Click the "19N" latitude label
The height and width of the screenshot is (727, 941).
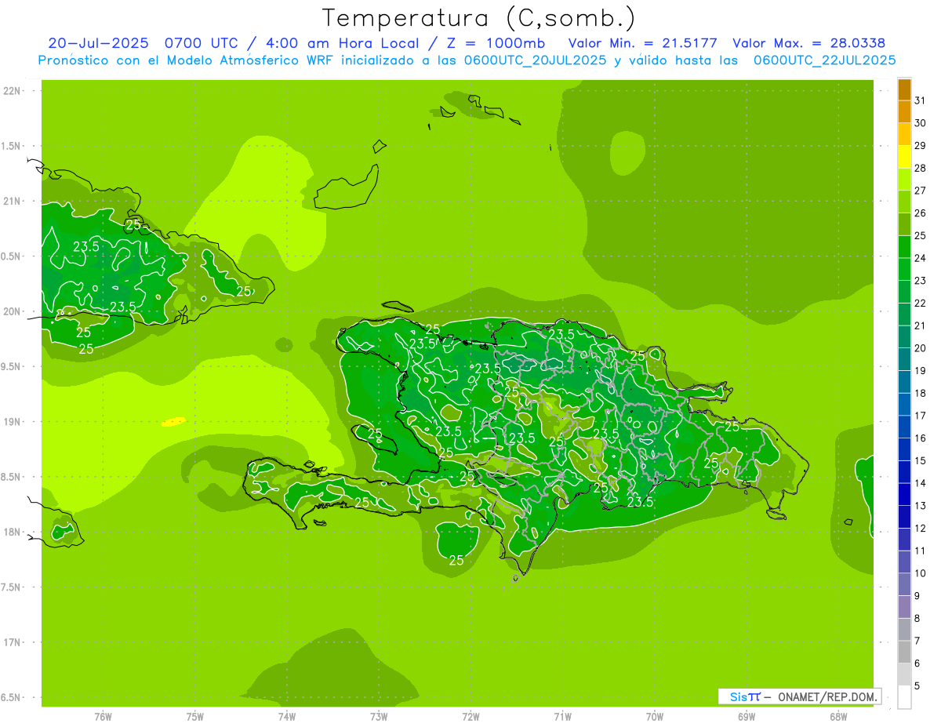(12, 422)
